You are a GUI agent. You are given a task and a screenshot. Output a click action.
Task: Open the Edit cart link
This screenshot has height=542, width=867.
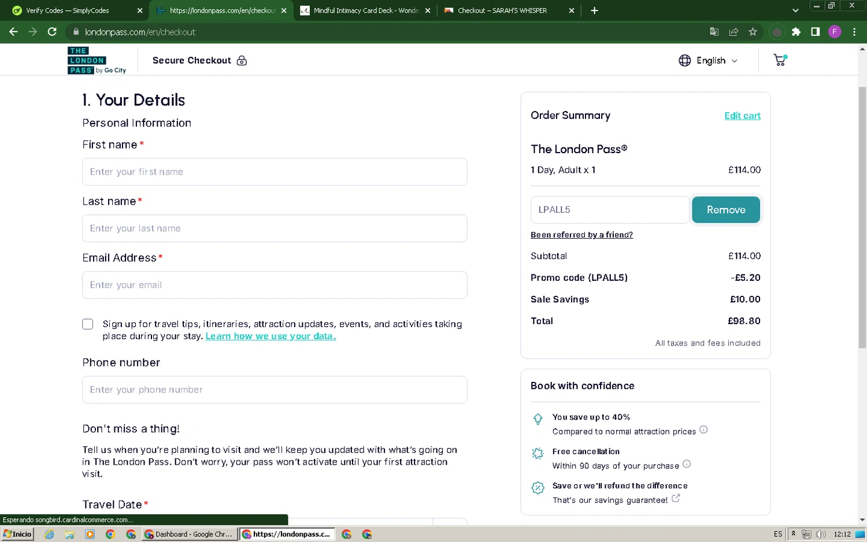742,116
